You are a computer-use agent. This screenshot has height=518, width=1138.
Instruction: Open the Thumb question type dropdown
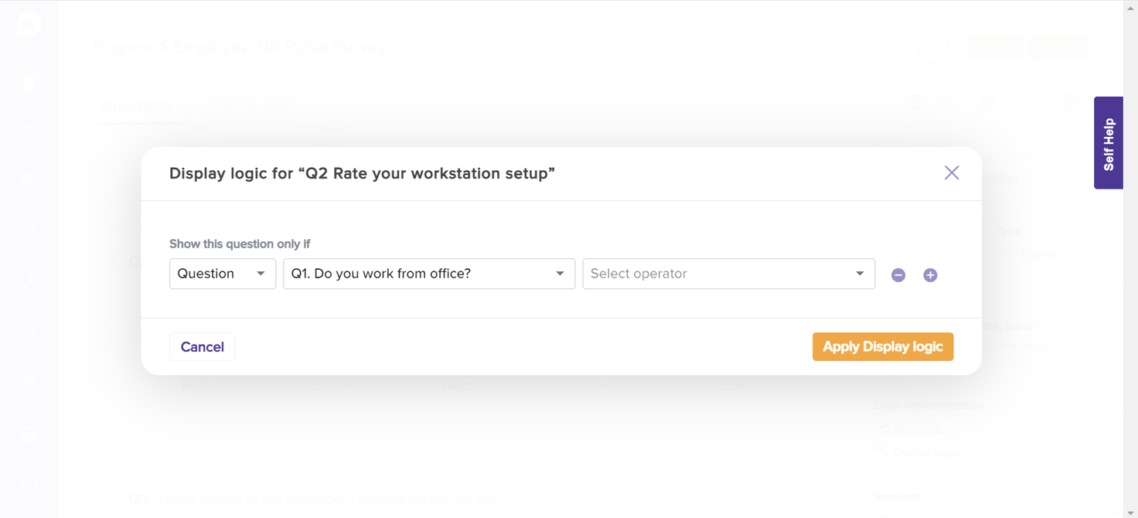tap(1038, 254)
